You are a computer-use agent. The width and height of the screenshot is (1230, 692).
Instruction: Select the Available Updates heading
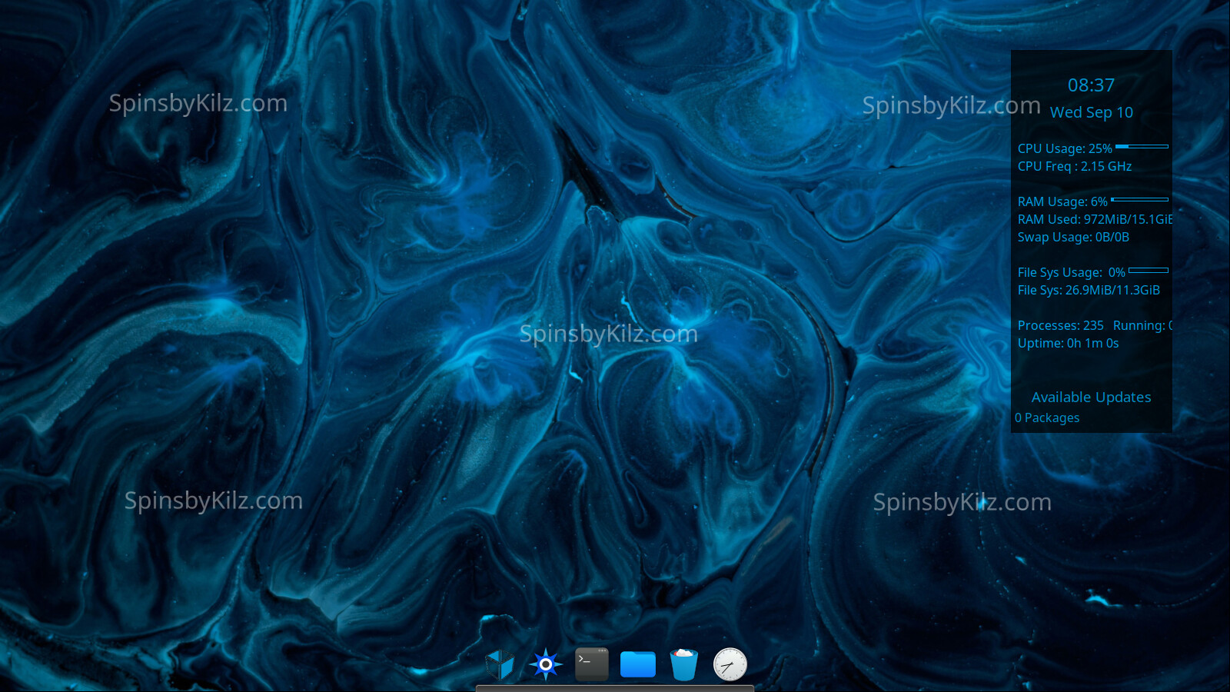1091,398
